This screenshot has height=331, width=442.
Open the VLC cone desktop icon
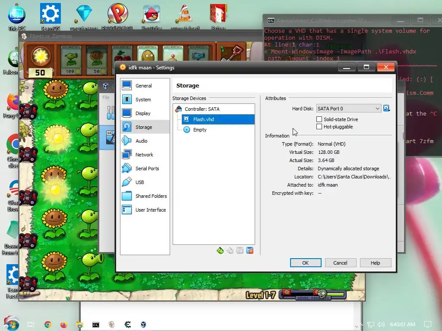click(185, 17)
